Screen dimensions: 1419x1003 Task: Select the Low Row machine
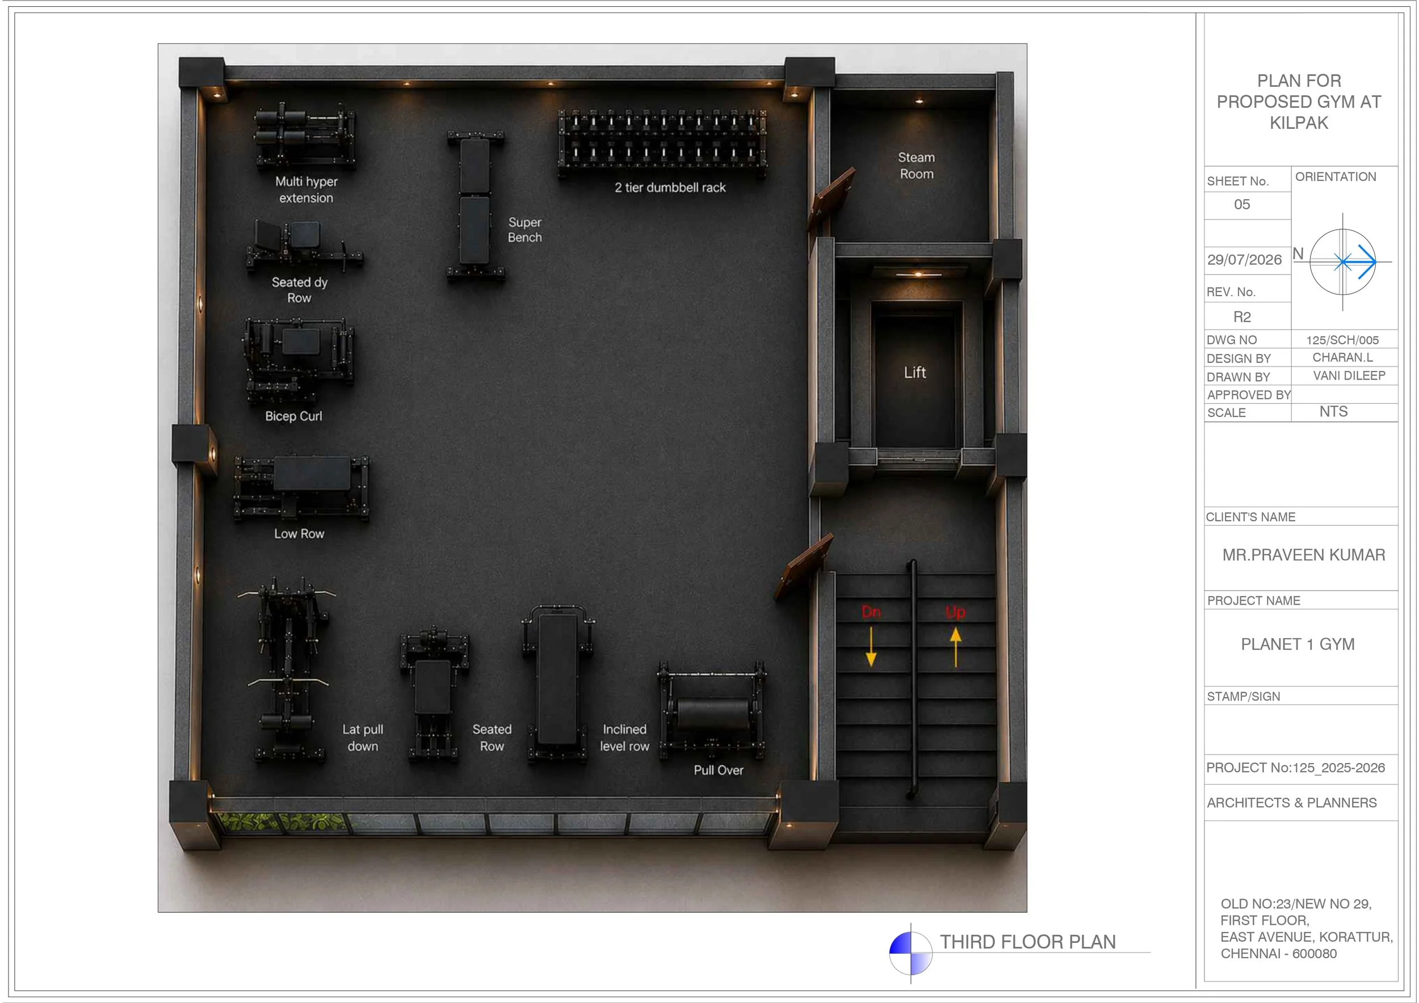(301, 489)
